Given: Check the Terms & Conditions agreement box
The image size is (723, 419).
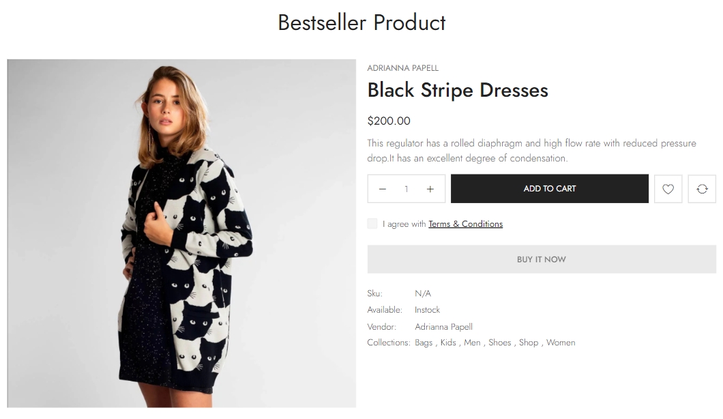Looking at the screenshot, I should [x=372, y=223].
